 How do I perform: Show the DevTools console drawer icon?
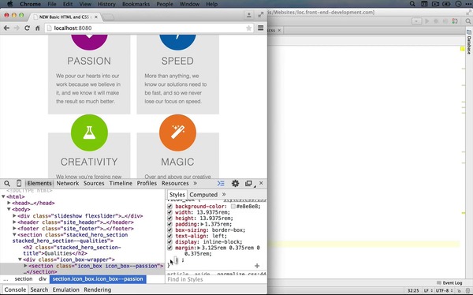coord(221,183)
